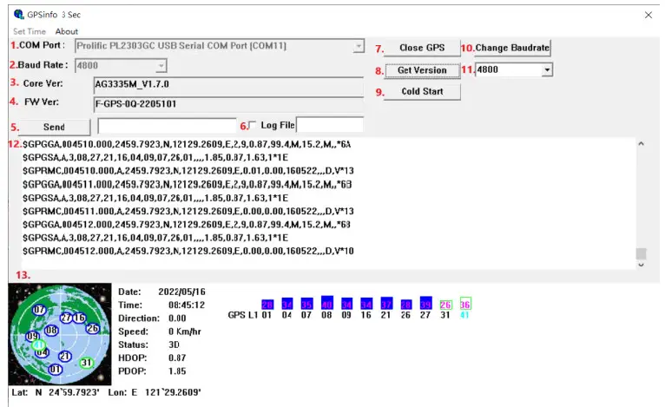This screenshot has width=665, height=407.
Task: Click the green signal bar showing 36
Action: [465, 305]
